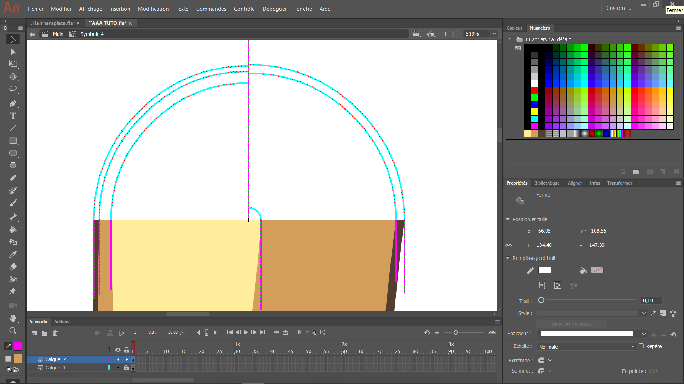The width and height of the screenshot is (684, 384).
Task: Open the Modification menu
Action: (x=153, y=9)
